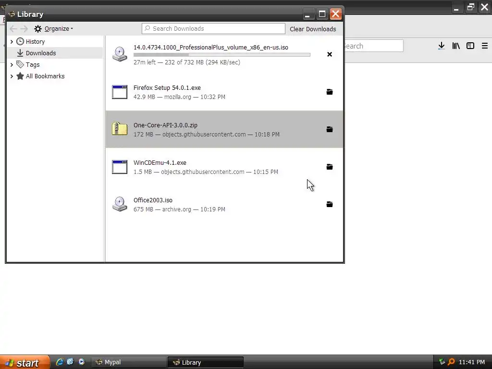The image size is (492, 369).
Task: Open containing folder for Firefox Setup 54.0.1.exe
Action: (330, 92)
